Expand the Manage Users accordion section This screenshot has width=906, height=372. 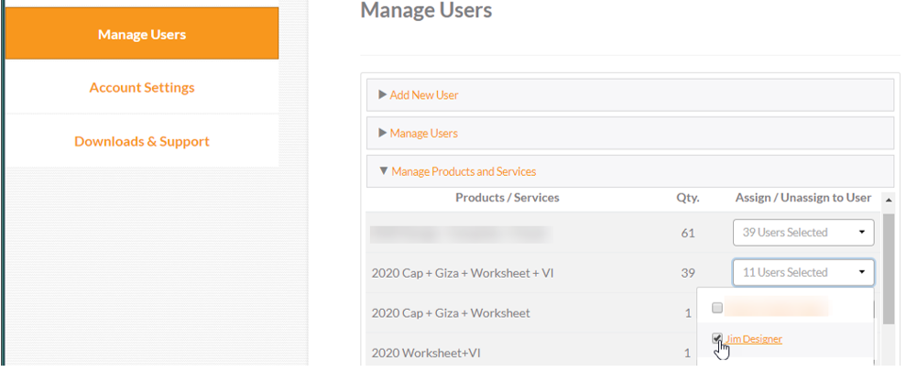pyautogui.click(x=630, y=134)
